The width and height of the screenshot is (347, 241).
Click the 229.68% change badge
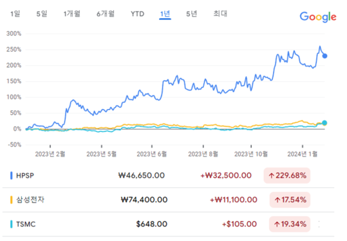[287, 176]
